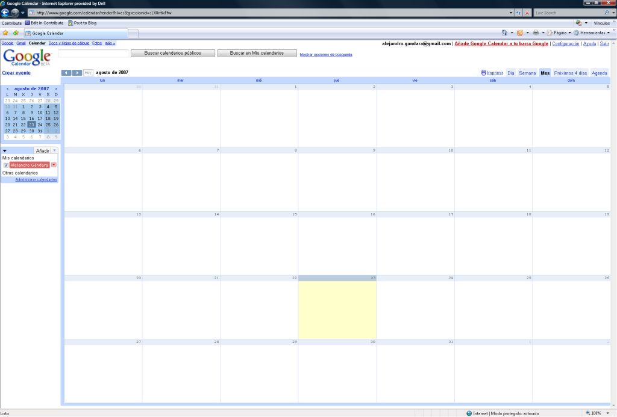
Task: Open Favorites Center star icon
Action: [5, 33]
